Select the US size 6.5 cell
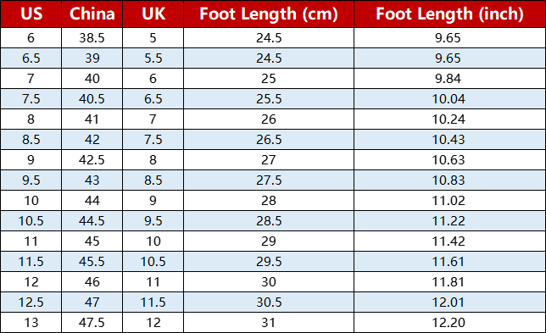546x333 pixels. coord(31,58)
